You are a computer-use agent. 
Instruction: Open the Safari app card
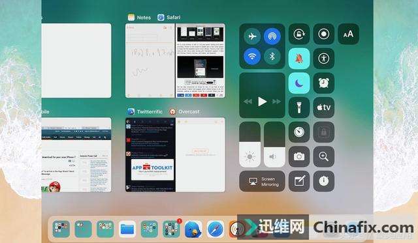201,61
